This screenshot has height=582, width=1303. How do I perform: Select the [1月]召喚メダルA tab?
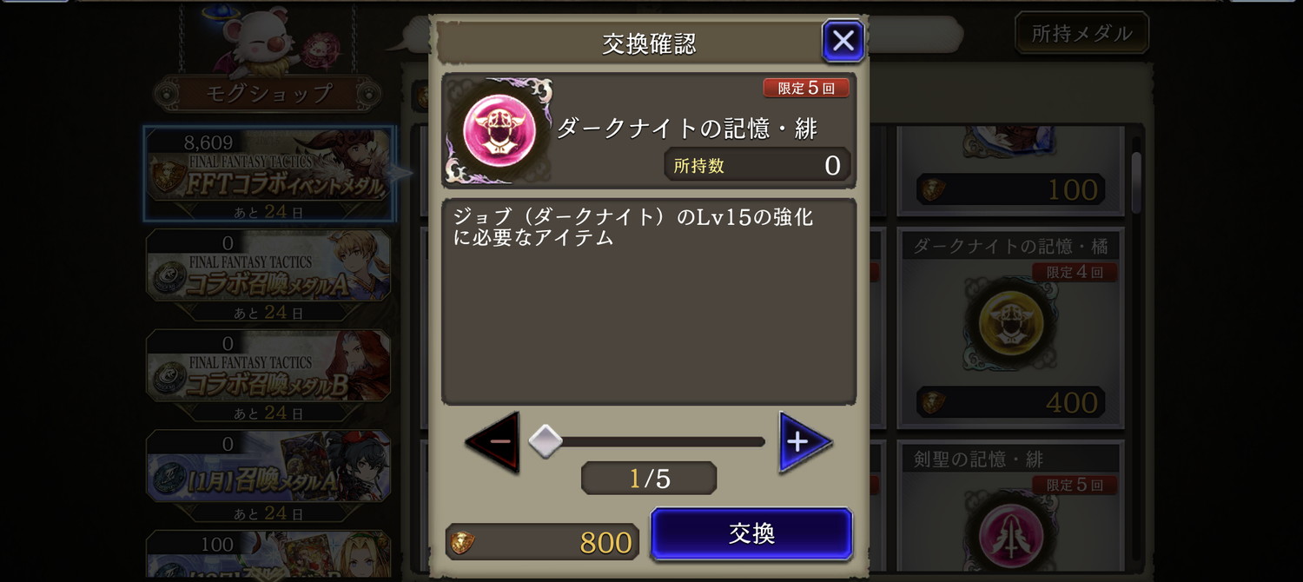pos(268,476)
